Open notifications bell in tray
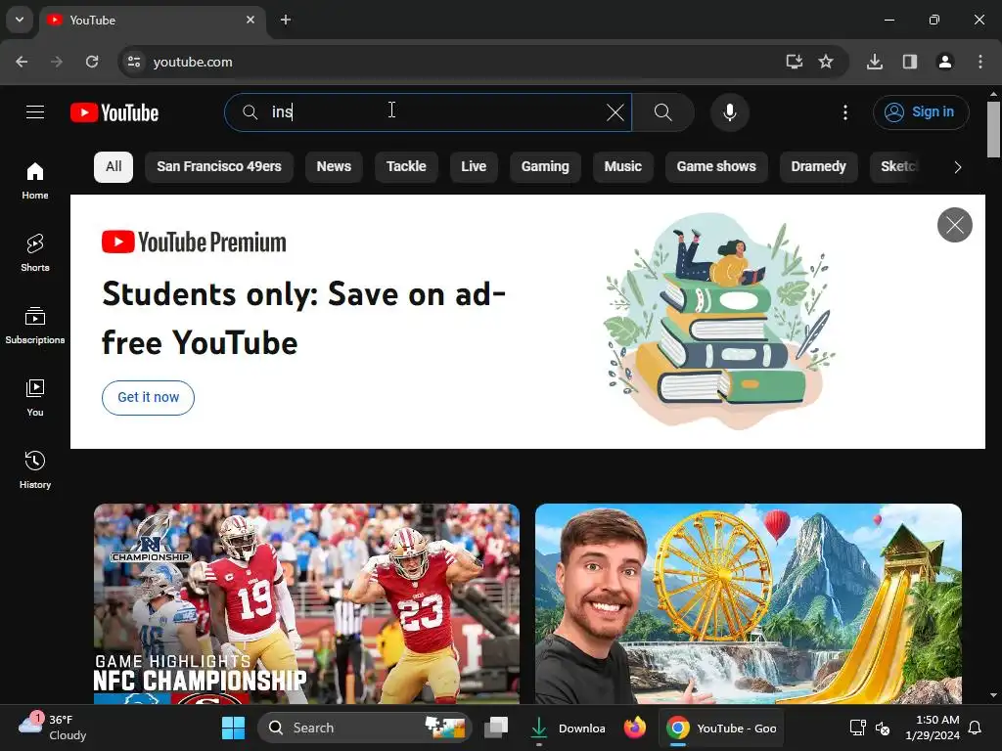The image size is (1002, 751). [x=976, y=728]
